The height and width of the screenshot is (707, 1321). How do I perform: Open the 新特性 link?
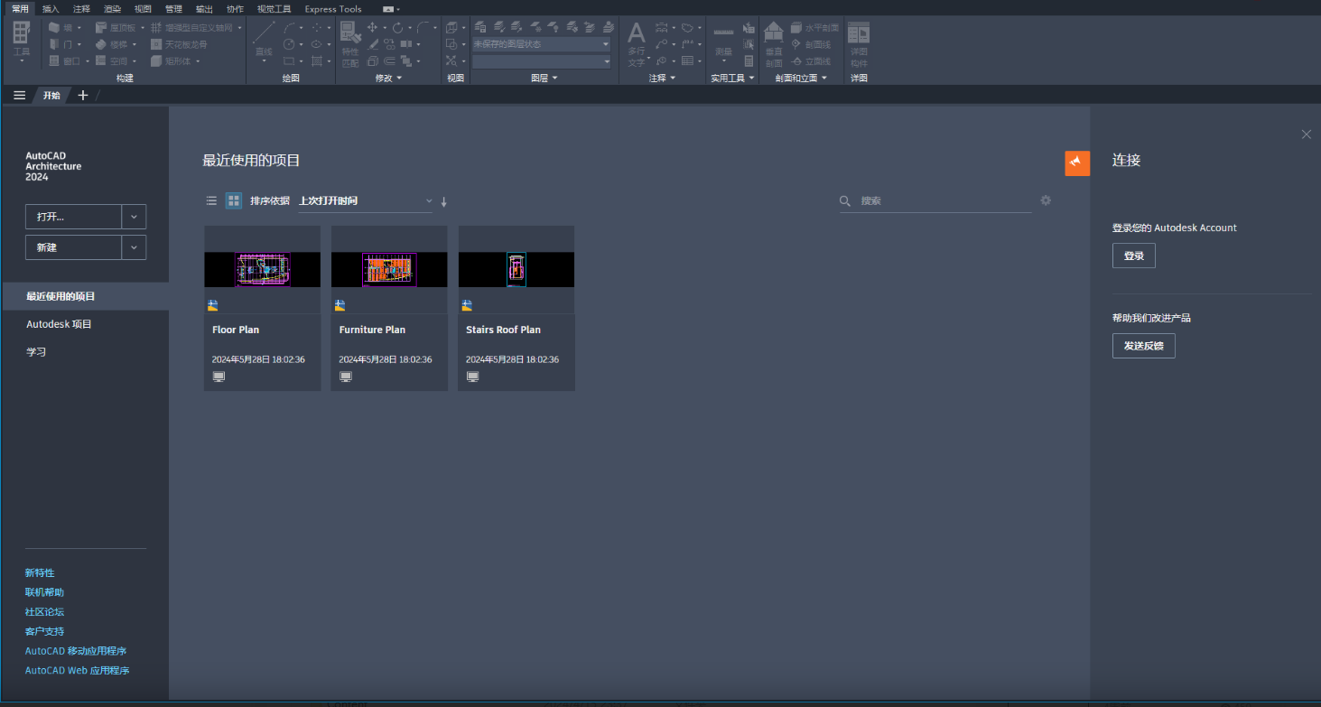(x=40, y=572)
